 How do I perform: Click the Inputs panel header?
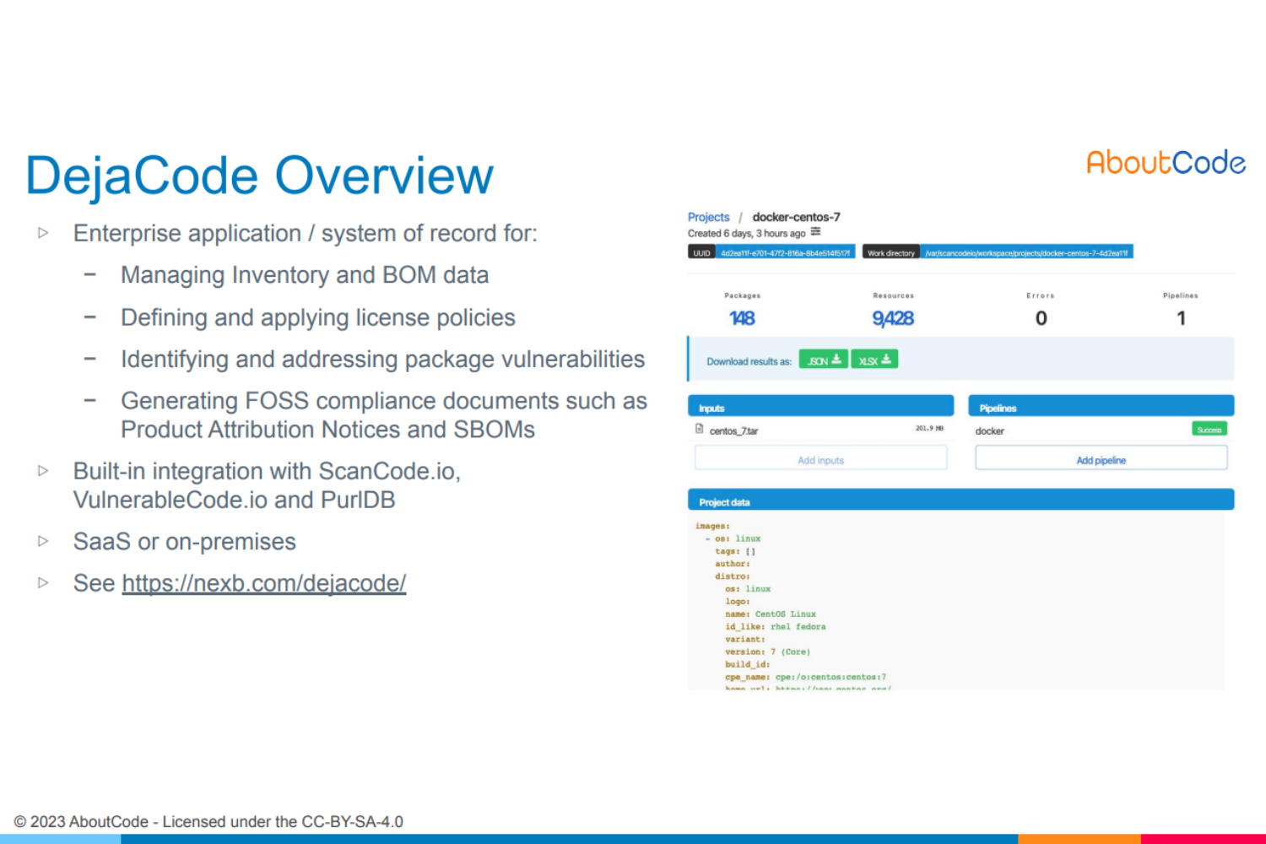pyautogui.click(x=820, y=406)
